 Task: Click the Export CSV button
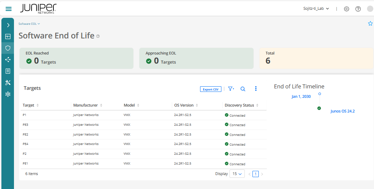tap(211, 89)
